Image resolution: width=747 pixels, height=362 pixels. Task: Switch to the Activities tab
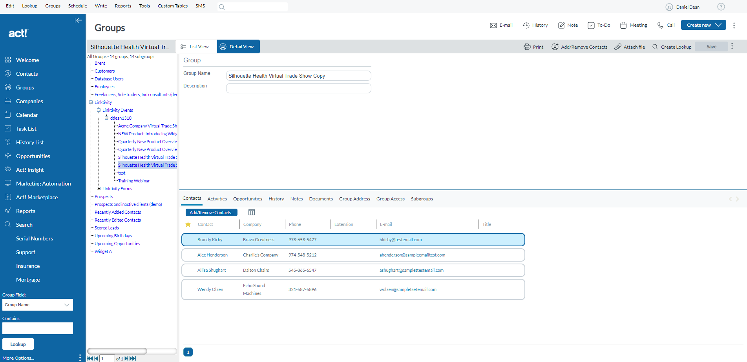pyautogui.click(x=217, y=199)
